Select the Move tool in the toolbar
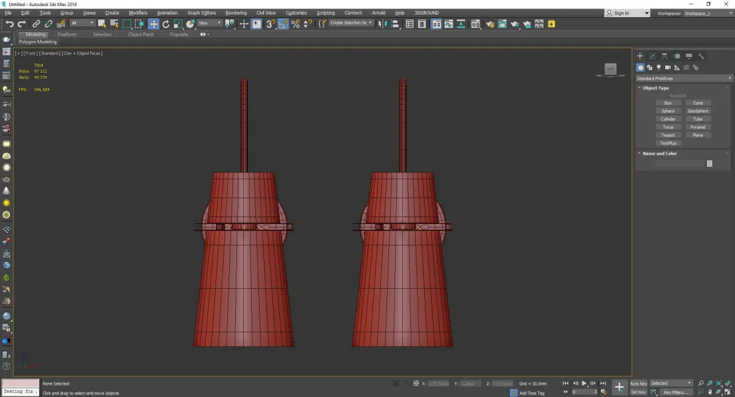This screenshot has height=397, width=735. pos(153,24)
